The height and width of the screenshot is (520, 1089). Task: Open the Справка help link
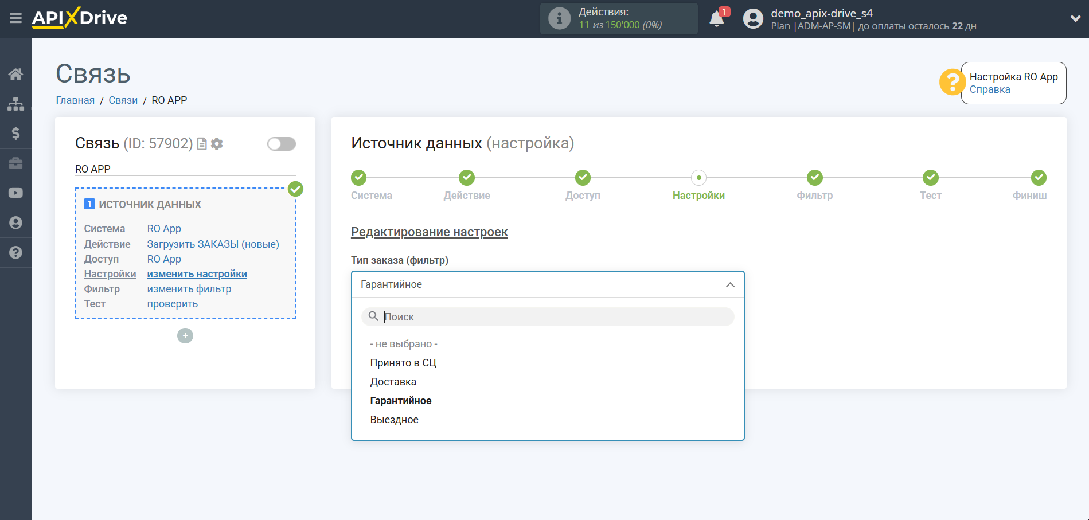[990, 89]
